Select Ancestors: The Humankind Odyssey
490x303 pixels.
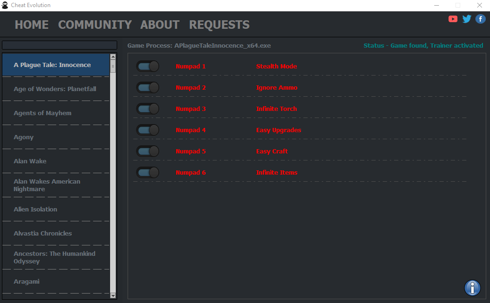coord(56,257)
